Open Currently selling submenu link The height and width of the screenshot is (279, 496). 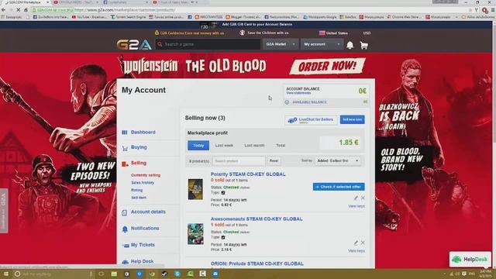pyautogui.click(x=146, y=175)
